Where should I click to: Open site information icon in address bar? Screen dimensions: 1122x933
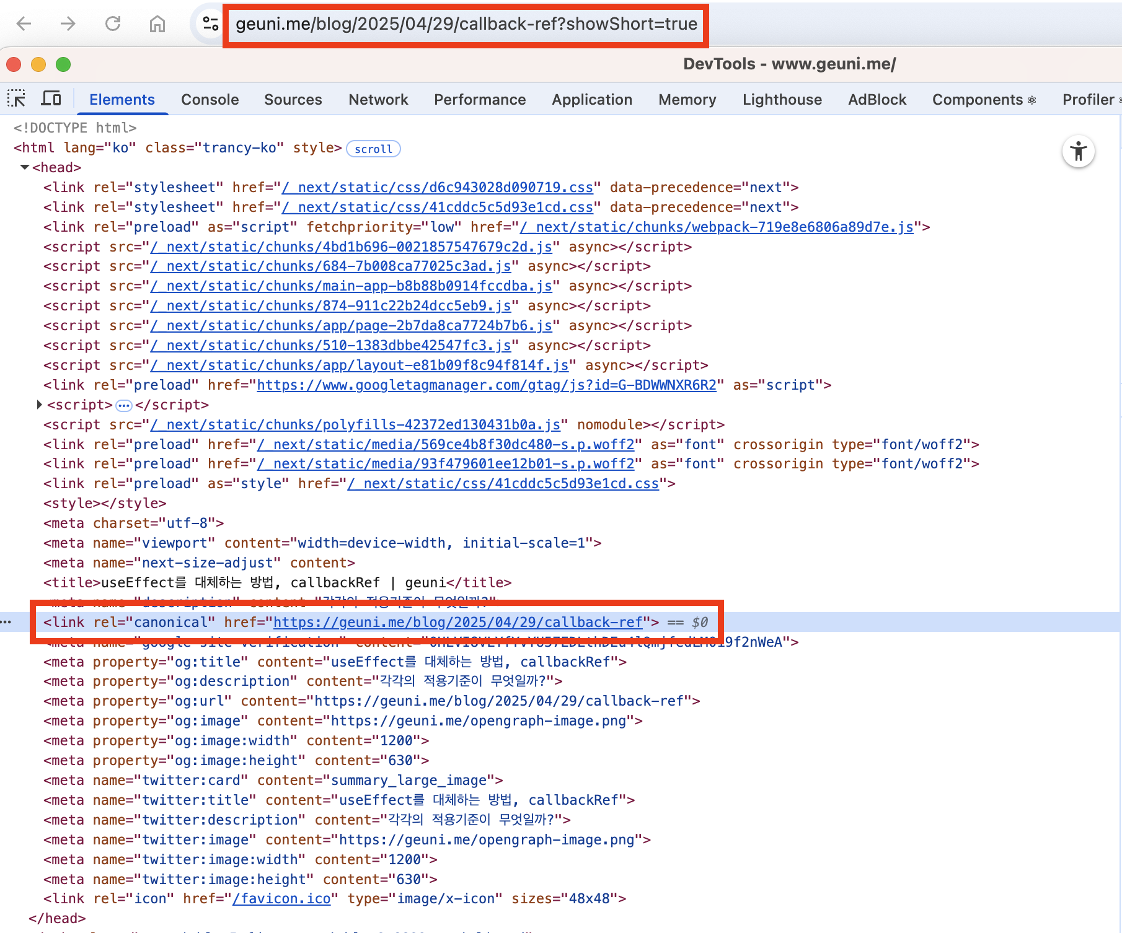[210, 24]
